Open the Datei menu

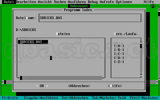coord(9,2)
